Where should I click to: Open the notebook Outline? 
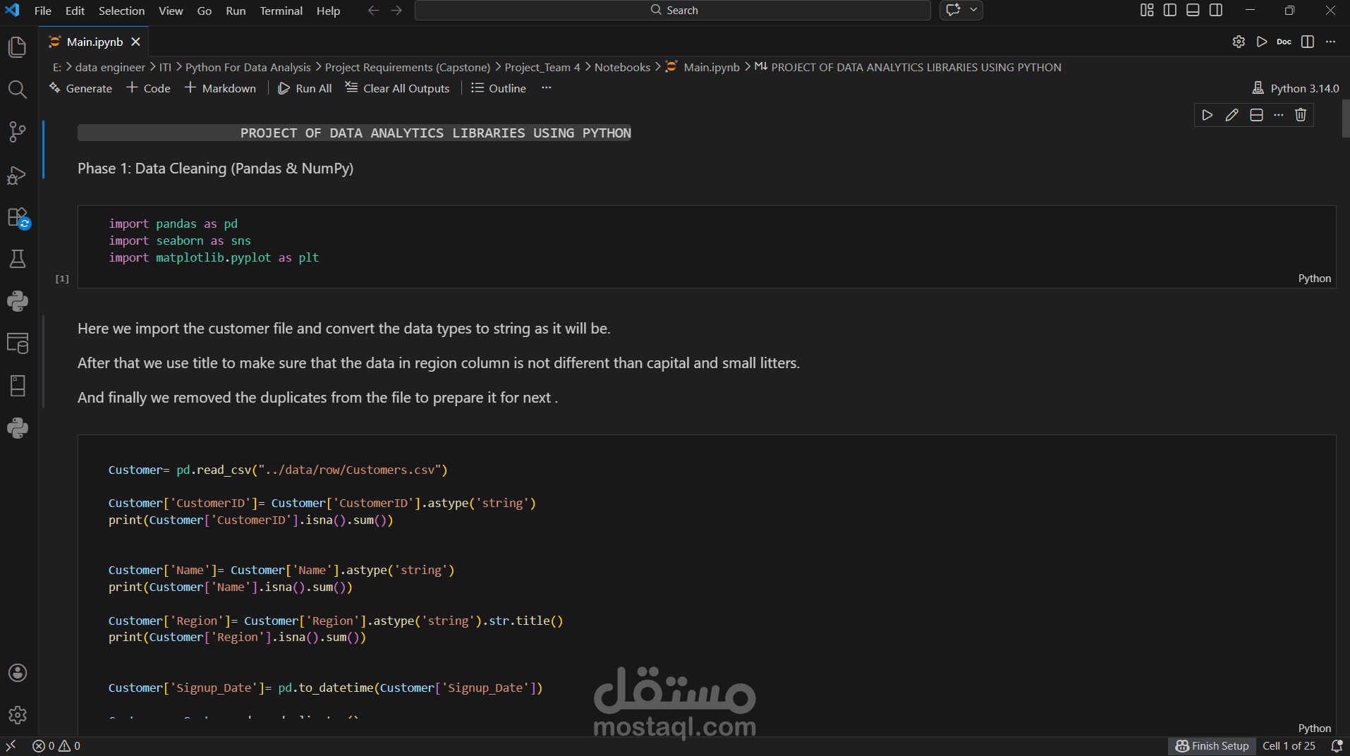pos(499,88)
